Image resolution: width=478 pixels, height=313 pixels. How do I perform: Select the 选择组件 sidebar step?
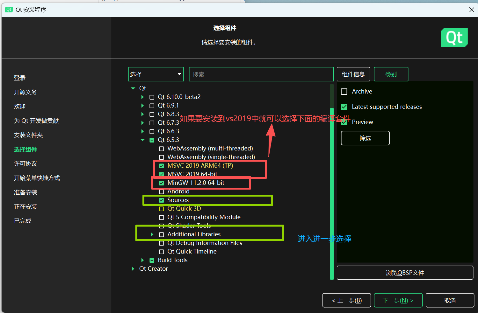[x=25, y=150]
